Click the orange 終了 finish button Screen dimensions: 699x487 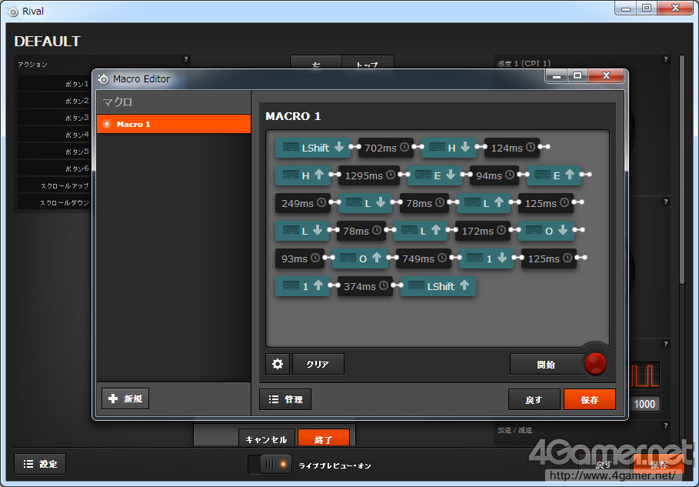point(324,439)
